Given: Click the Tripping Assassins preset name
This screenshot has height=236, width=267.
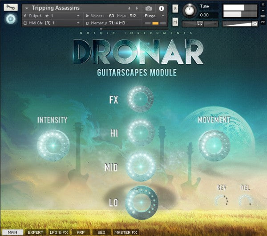Looking at the screenshot, I should (x=56, y=8).
